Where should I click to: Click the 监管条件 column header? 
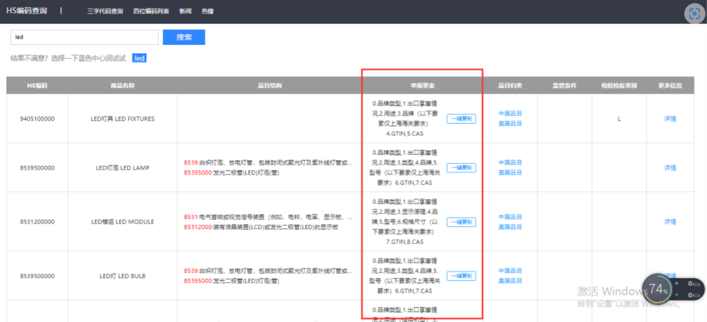point(564,85)
